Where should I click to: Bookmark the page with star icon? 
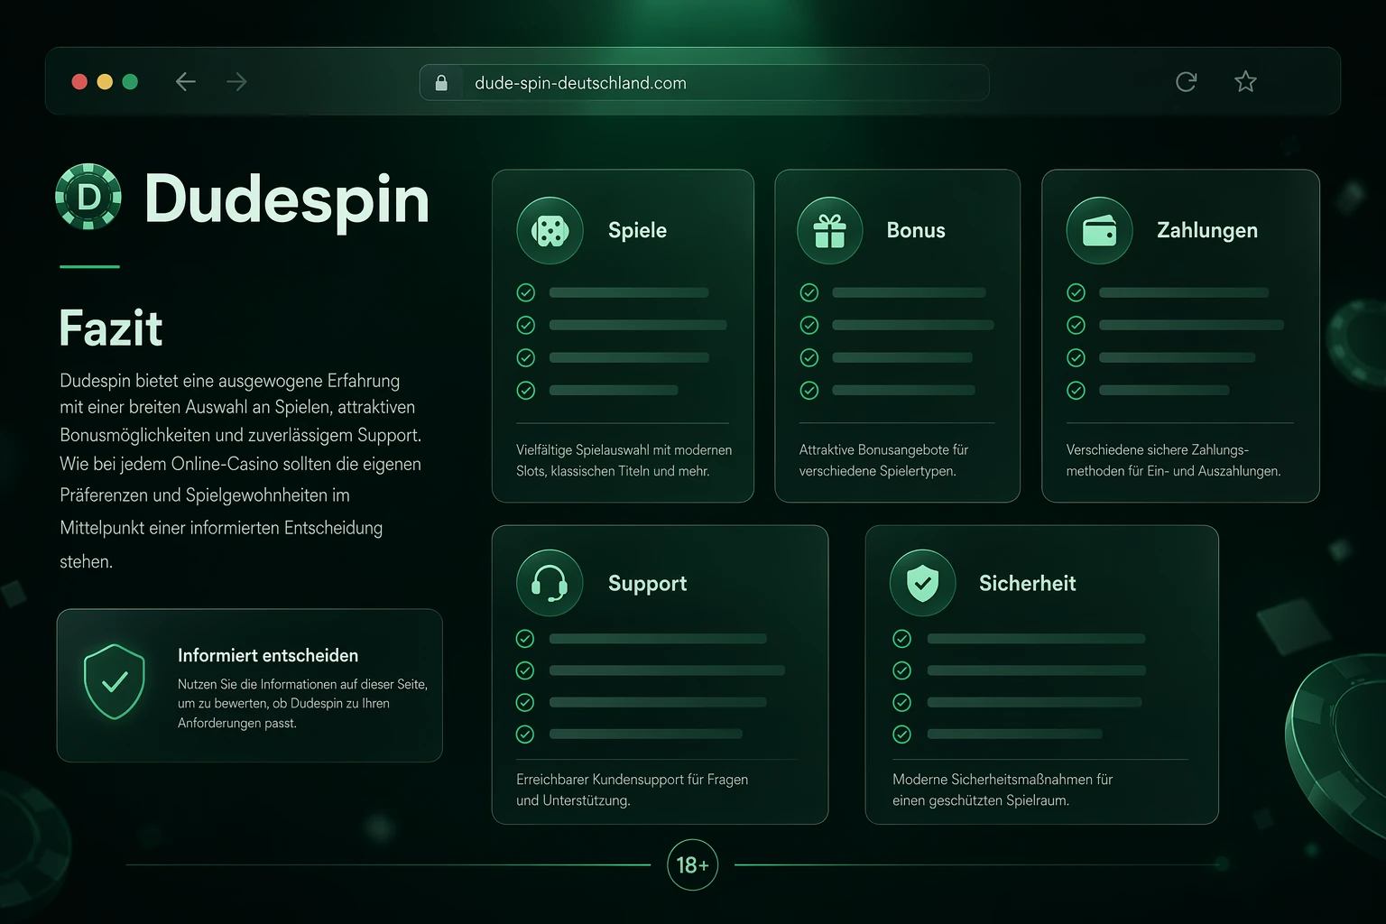[1245, 82]
